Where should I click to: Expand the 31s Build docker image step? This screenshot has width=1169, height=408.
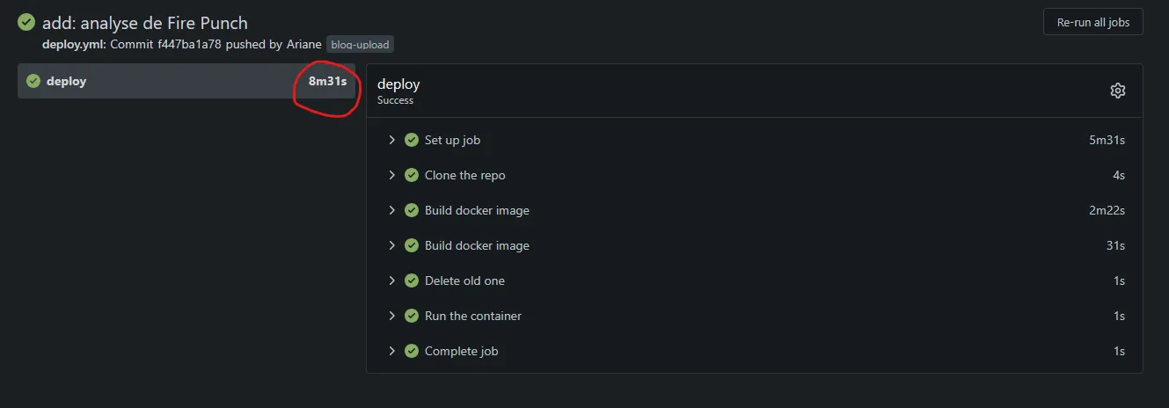(x=391, y=245)
